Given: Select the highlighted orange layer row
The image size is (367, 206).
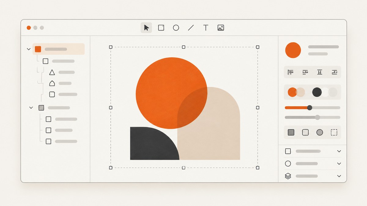Looking at the screenshot, I should click(x=58, y=49).
